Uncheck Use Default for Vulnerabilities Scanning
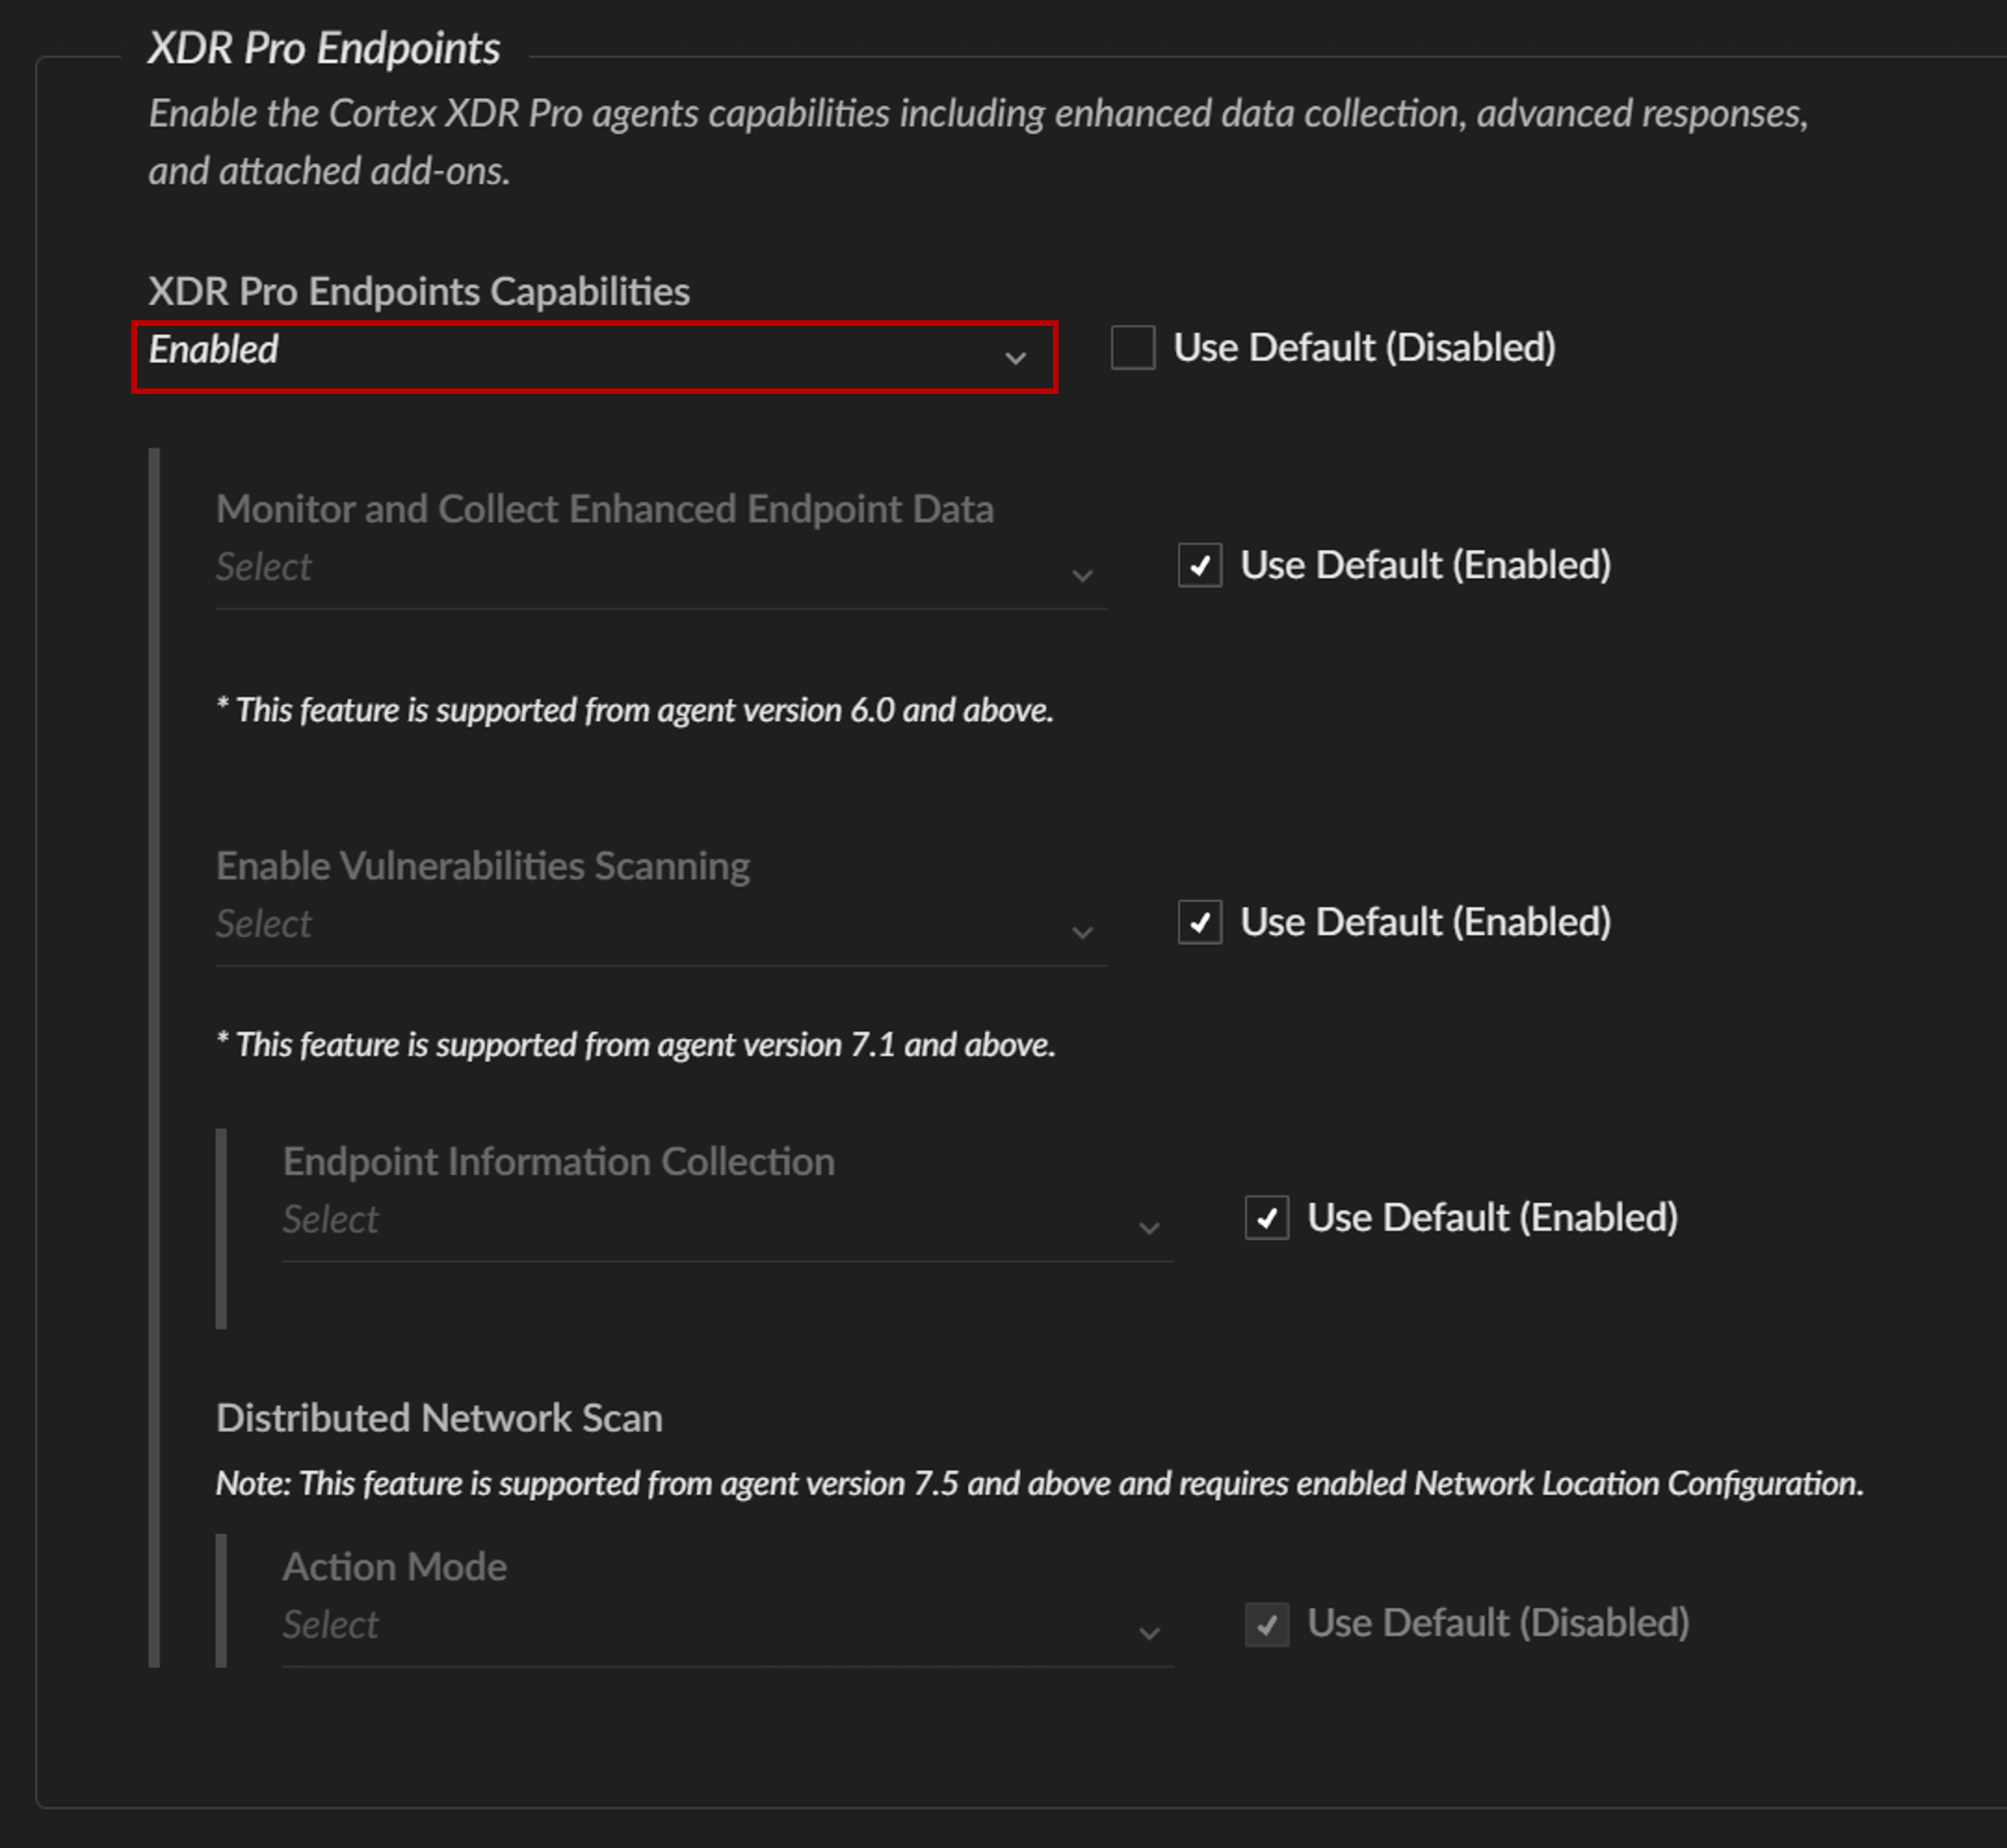This screenshot has width=2007, height=1848. click(1200, 922)
